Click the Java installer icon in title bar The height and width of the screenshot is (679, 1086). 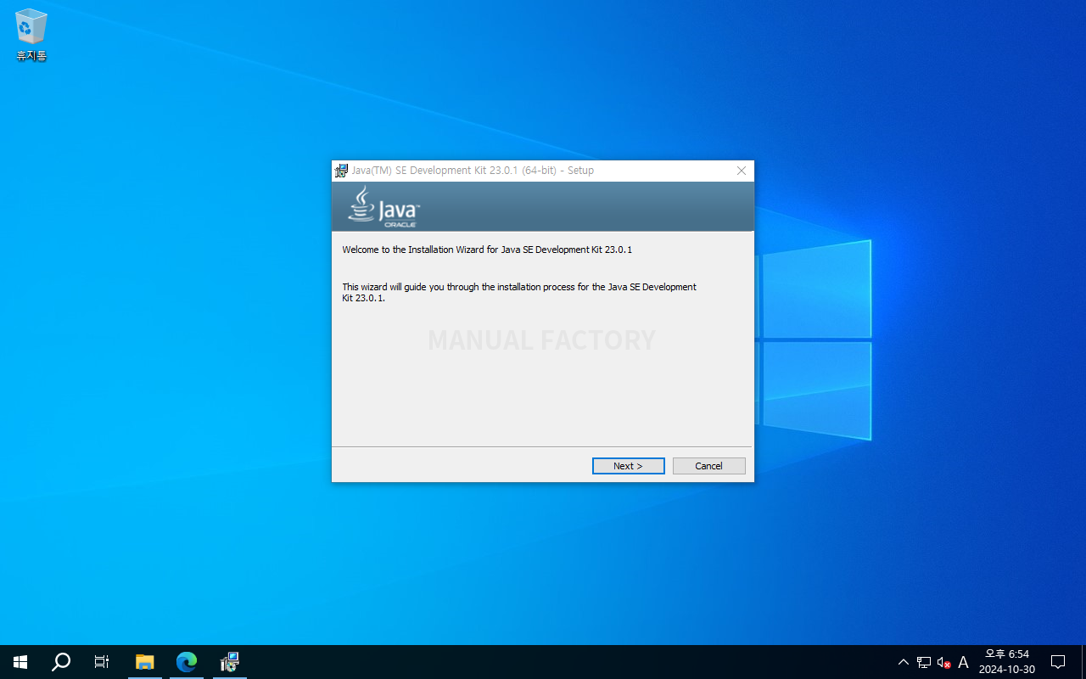click(x=341, y=171)
